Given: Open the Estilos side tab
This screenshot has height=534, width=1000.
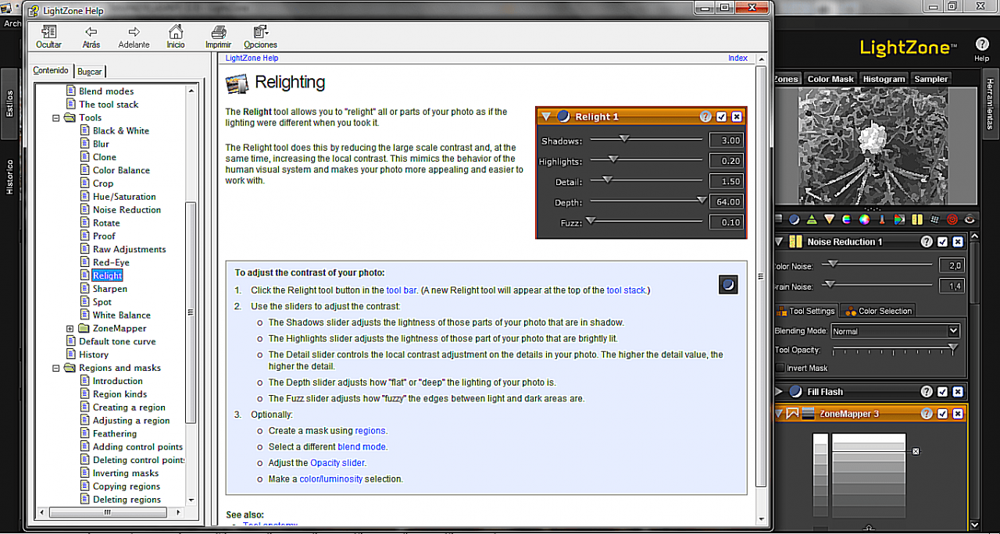Looking at the screenshot, I should coord(9,102).
